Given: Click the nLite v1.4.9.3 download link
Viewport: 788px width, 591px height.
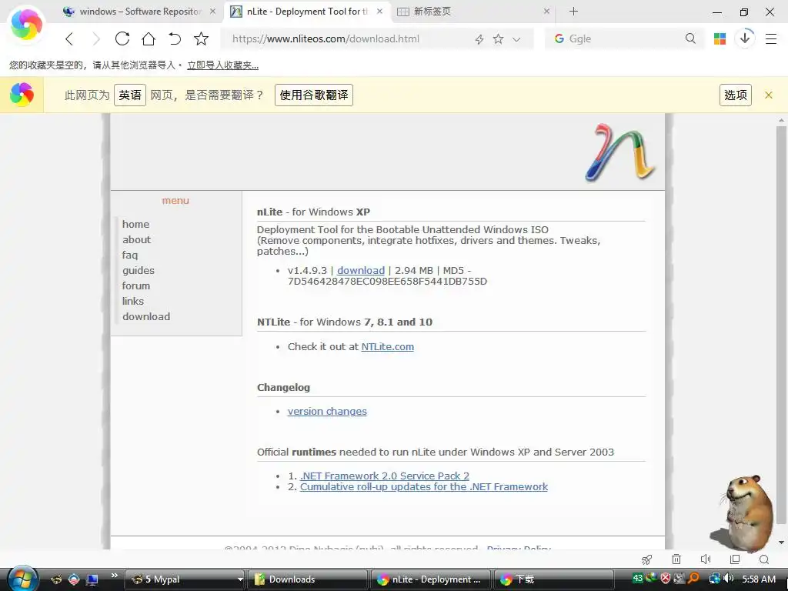Looking at the screenshot, I should (x=361, y=270).
